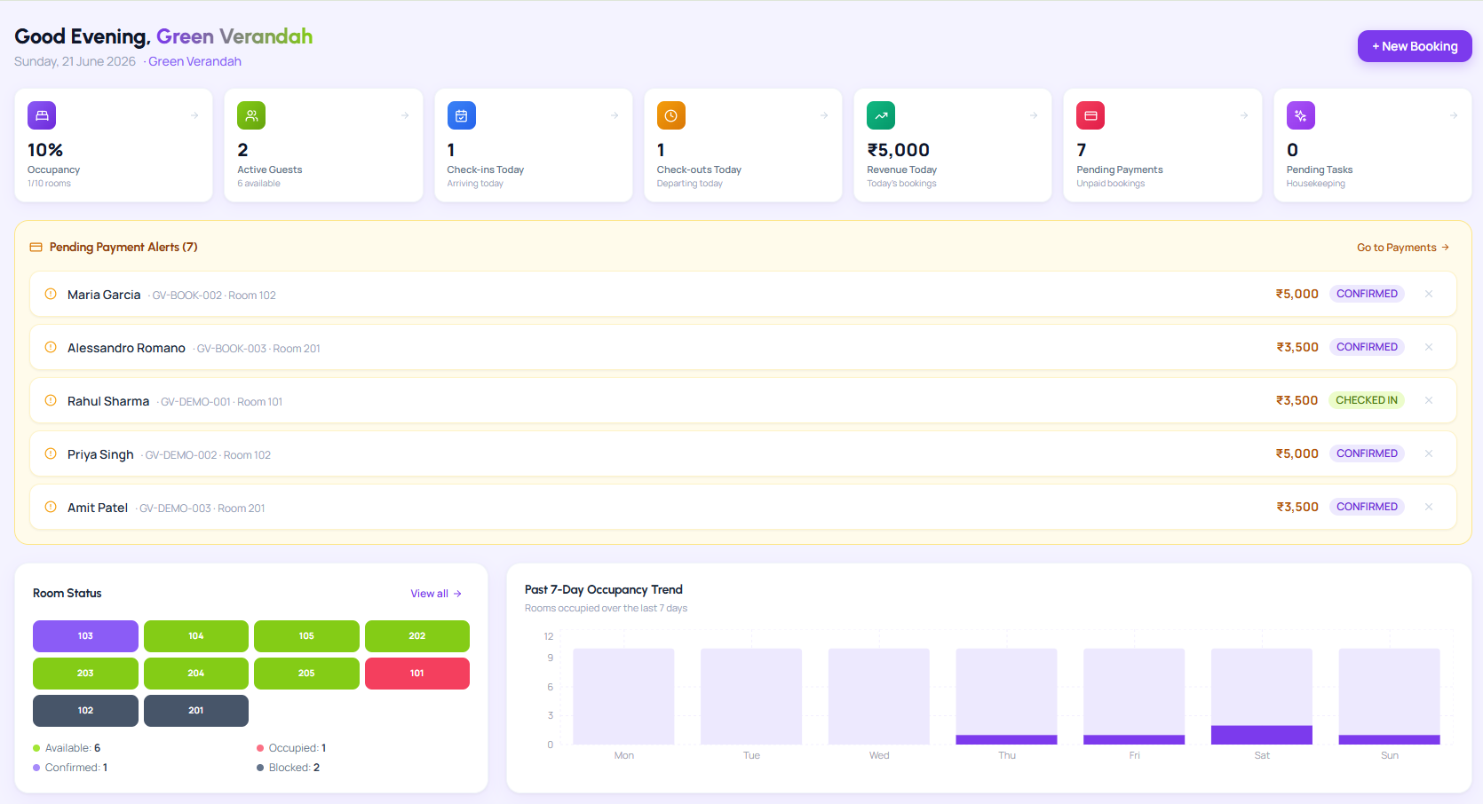The width and height of the screenshot is (1483, 804).
Task: Click the Blocked: 2 legend entry
Action: coord(288,768)
